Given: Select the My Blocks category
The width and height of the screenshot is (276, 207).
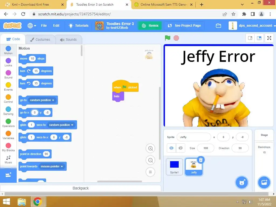Looking at the screenshot, I should [8, 147].
